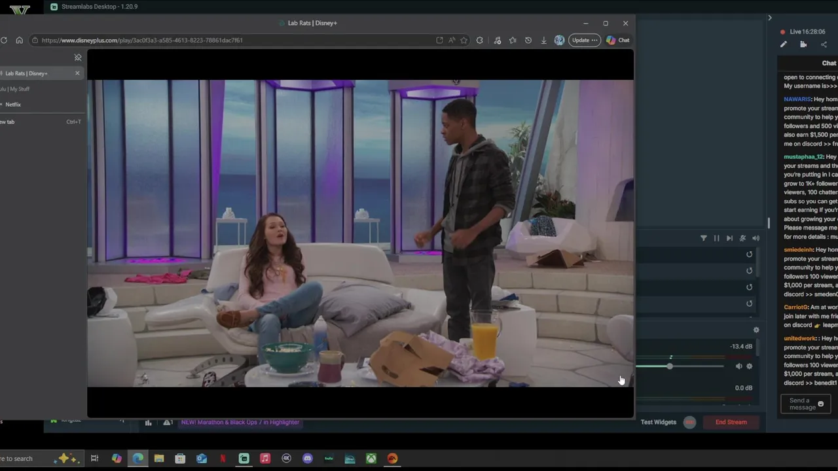Mute the -13.4 dB audio source
Screen dimensions: 838x471
coord(738,366)
